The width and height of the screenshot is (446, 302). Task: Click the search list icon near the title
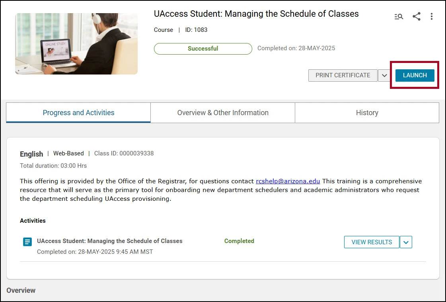(399, 16)
